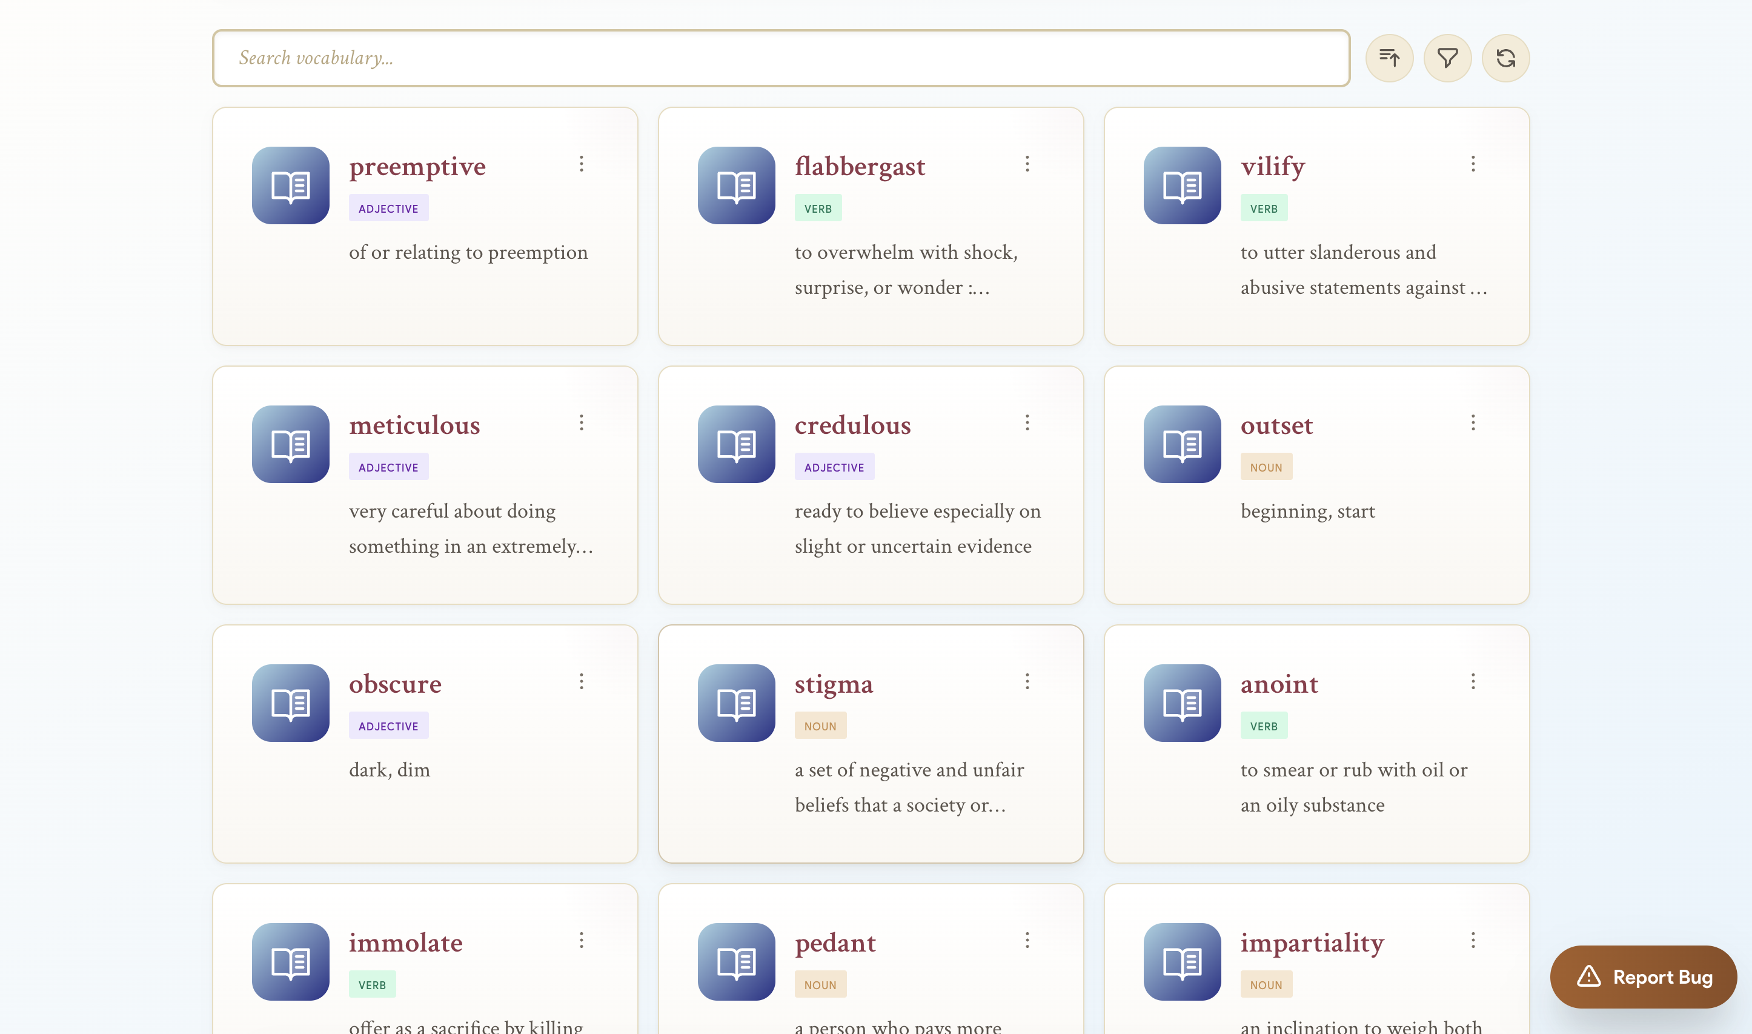Open the options menu on the outset card

pyautogui.click(x=1473, y=422)
